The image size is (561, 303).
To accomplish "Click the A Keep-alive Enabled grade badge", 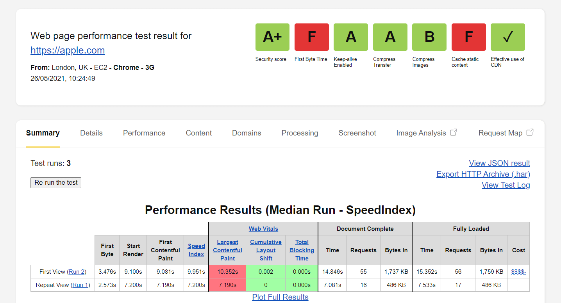I will [351, 37].
